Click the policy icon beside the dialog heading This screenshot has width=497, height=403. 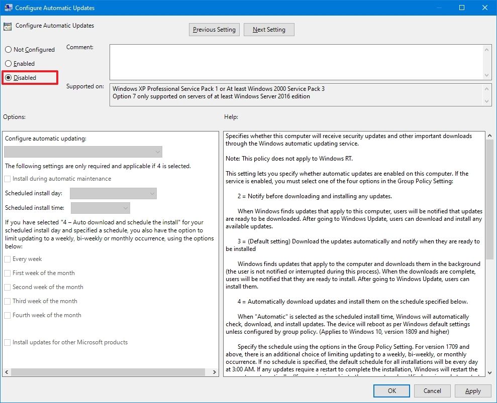[7, 26]
